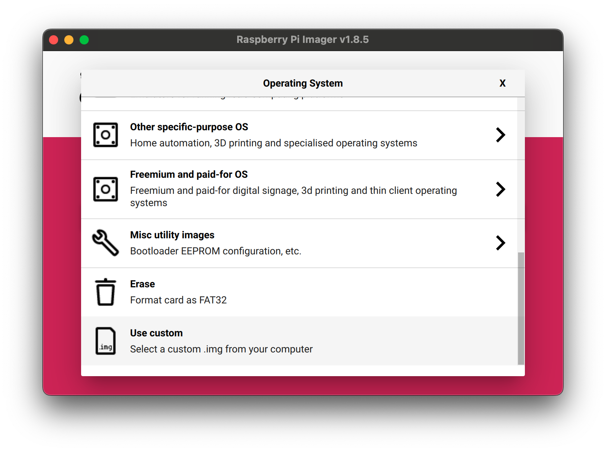Viewport: 606px width, 452px height.
Task: Click the Other specific-purpose OS disk icon
Action: click(106, 135)
